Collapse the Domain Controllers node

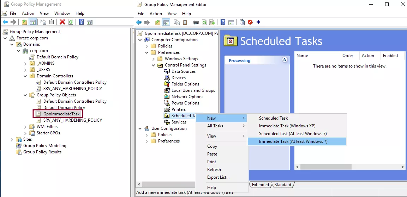click(x=25, y=76)
